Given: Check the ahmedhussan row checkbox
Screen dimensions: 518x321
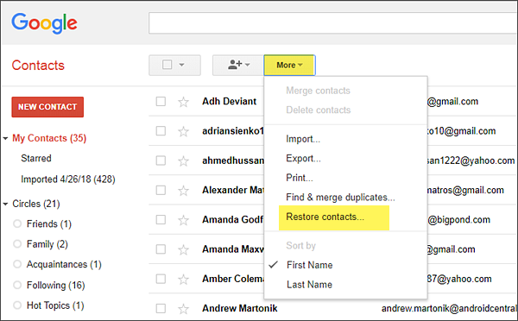Looking at the screenshot, I should tap(161, 160).
